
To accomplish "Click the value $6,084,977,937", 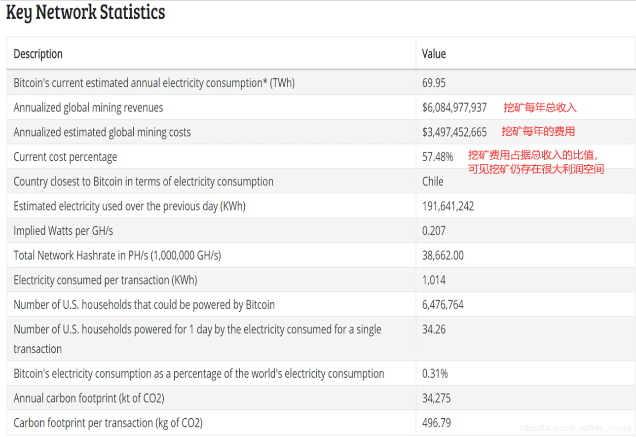I will tap(454, 108).
